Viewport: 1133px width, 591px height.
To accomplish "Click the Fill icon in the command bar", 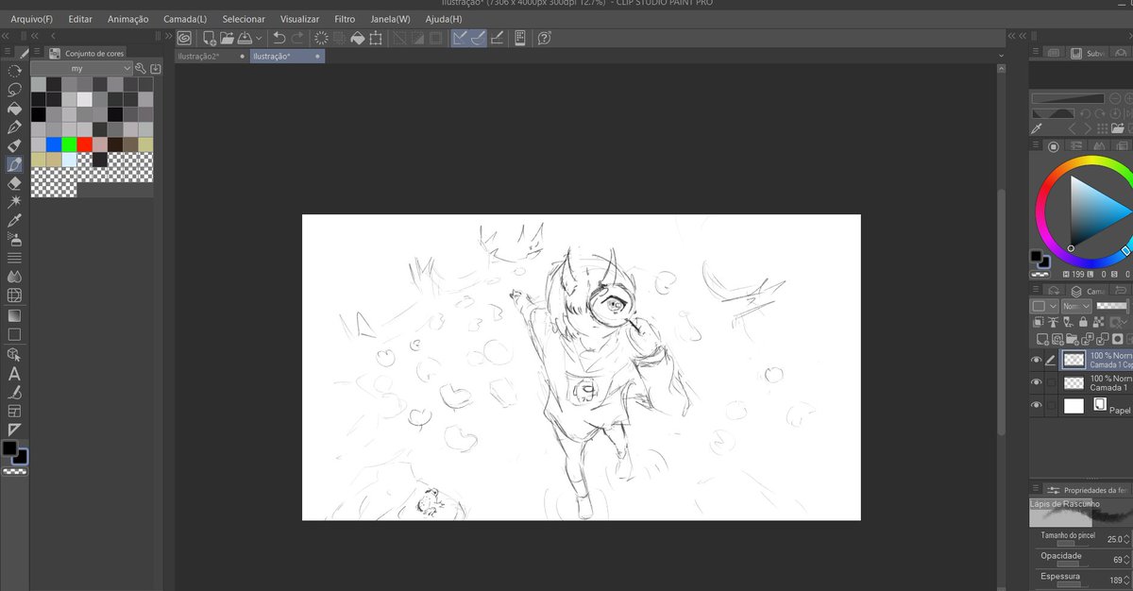I will [358, 38].
